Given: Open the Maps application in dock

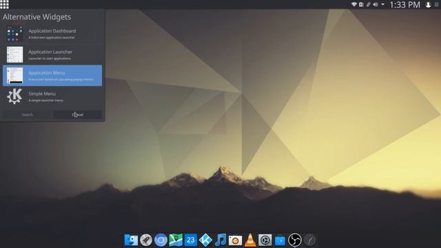Looking at the screenshot, I should coord(176,240).
